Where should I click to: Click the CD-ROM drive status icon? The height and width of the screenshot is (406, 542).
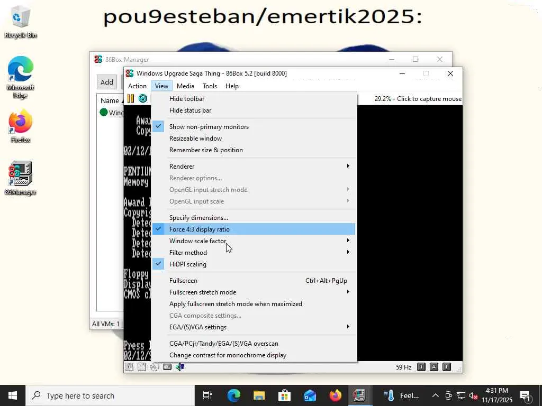coord(155,367)
